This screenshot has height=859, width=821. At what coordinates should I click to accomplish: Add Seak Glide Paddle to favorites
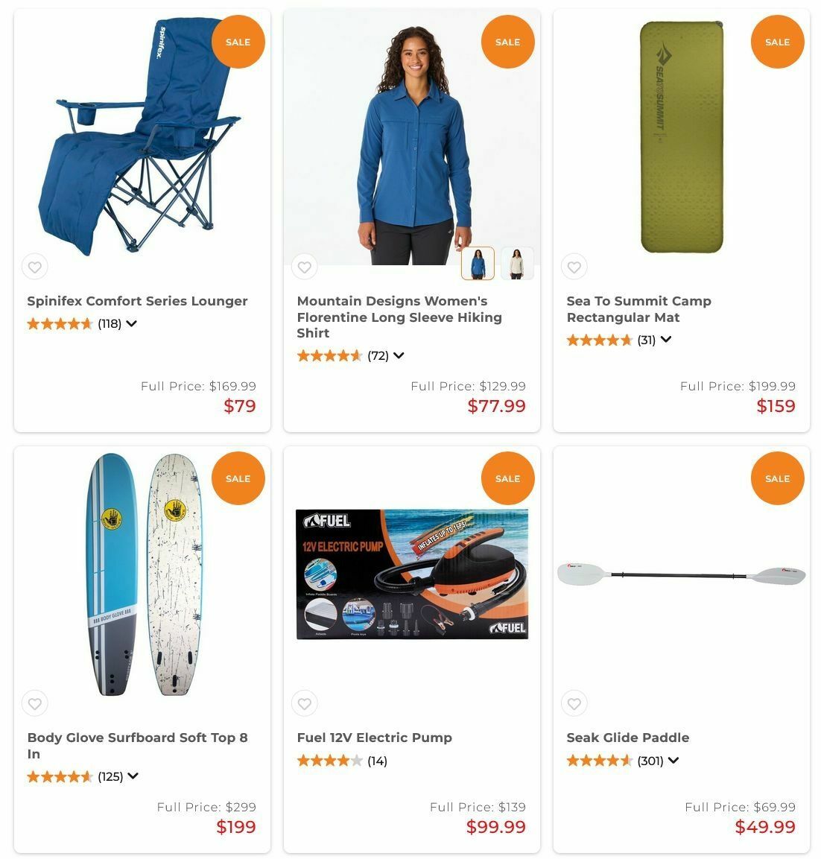point(574,703)
